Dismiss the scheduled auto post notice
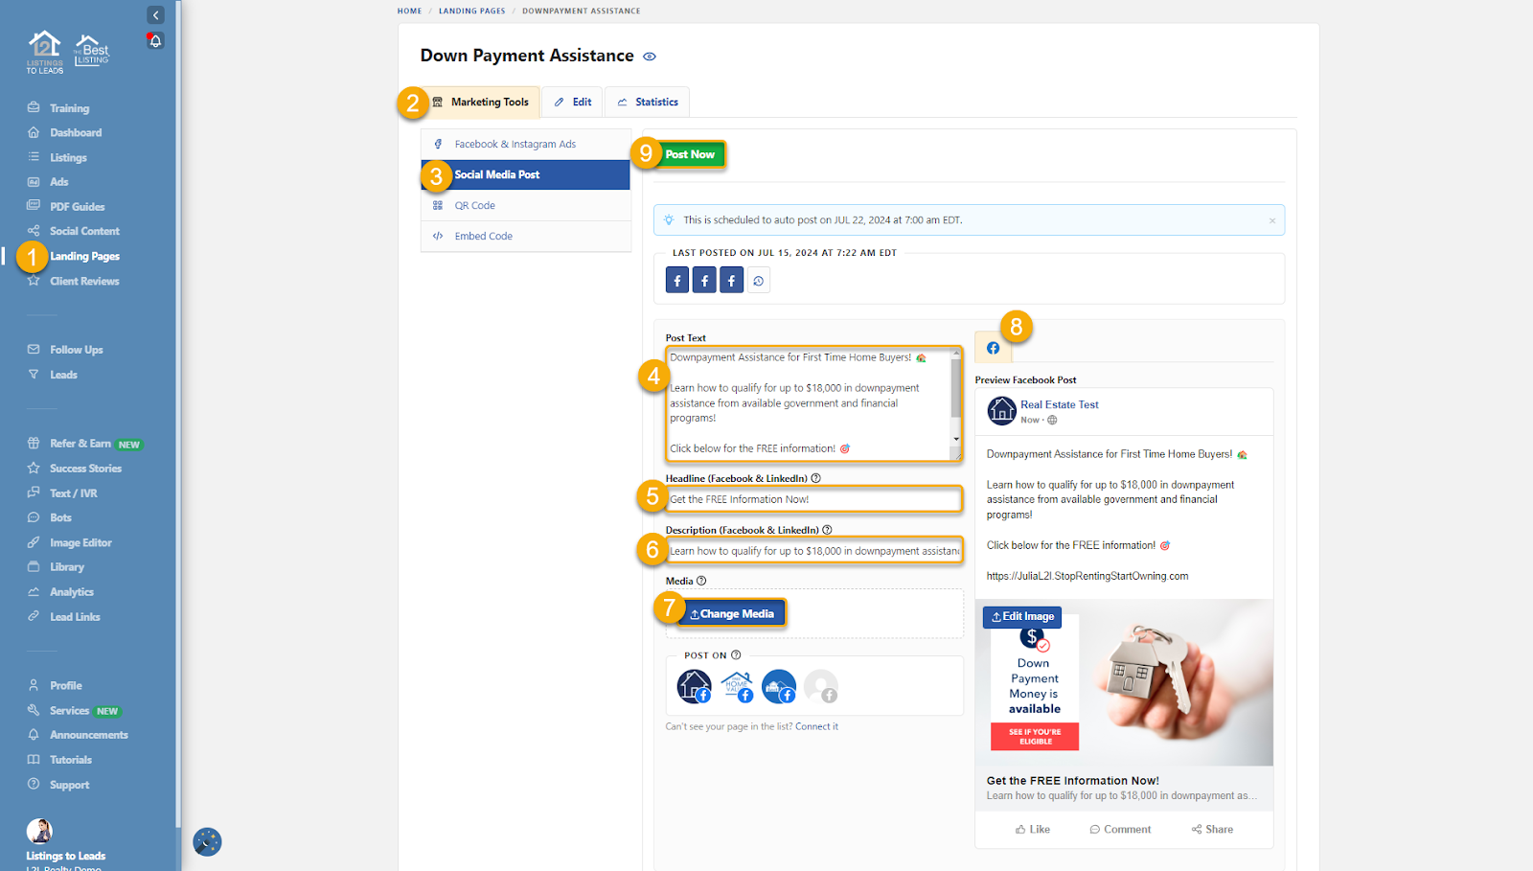1533x871 pixels. 1271,221
